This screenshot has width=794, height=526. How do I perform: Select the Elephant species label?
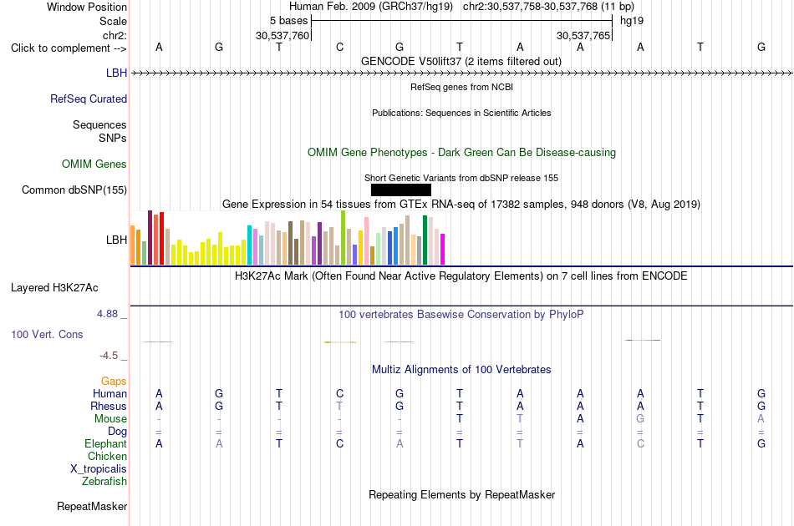tap(106, 443)
